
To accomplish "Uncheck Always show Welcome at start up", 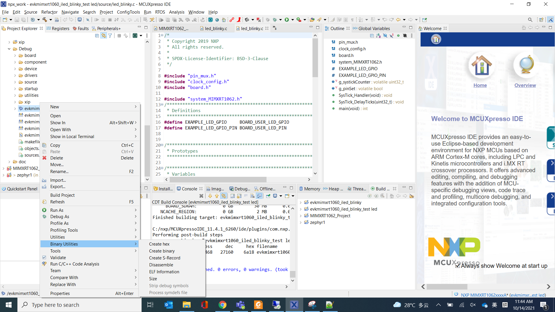I will [458, 265].
